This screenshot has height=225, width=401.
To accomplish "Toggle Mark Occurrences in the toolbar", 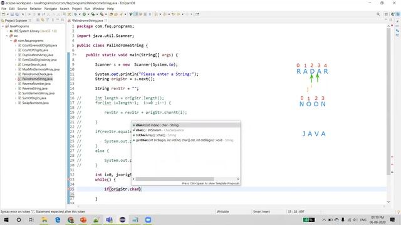I will point(136,14).
